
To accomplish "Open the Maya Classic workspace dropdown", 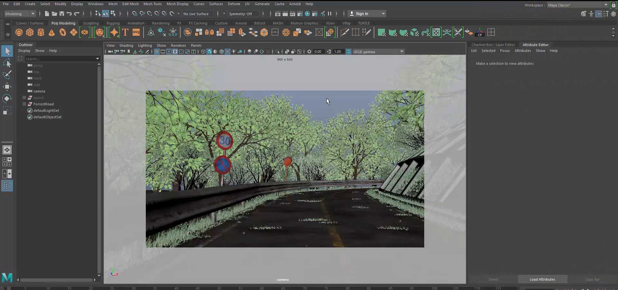I will [x=576, y=5].
